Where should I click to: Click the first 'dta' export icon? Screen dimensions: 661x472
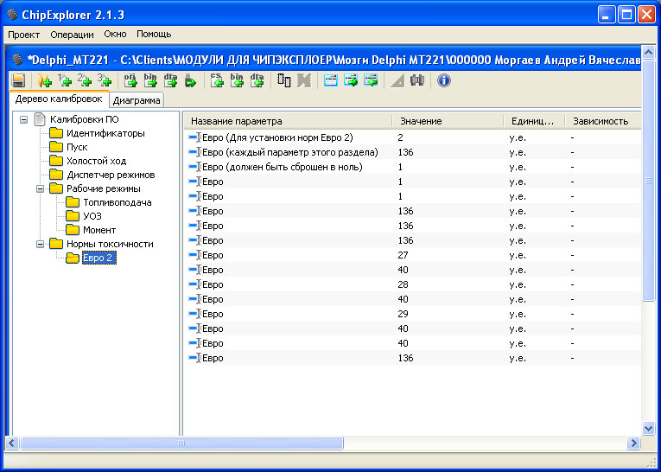pos(170,80)
